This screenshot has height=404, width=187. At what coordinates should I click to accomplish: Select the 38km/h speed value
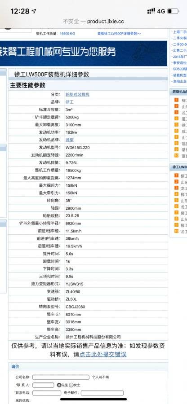coord(73,239)
